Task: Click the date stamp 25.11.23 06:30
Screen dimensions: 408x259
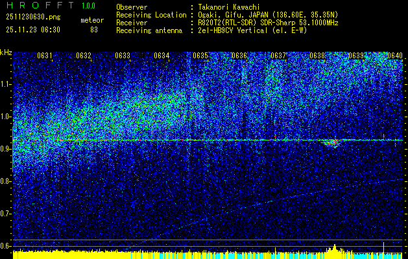Action: pos(33,30)
